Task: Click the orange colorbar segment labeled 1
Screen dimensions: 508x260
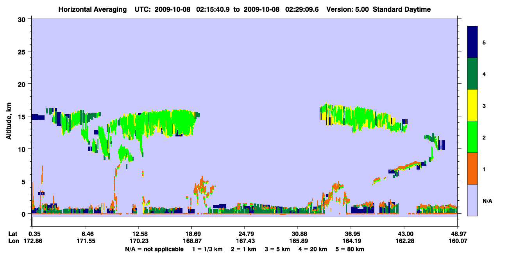Action: [473, 168]
